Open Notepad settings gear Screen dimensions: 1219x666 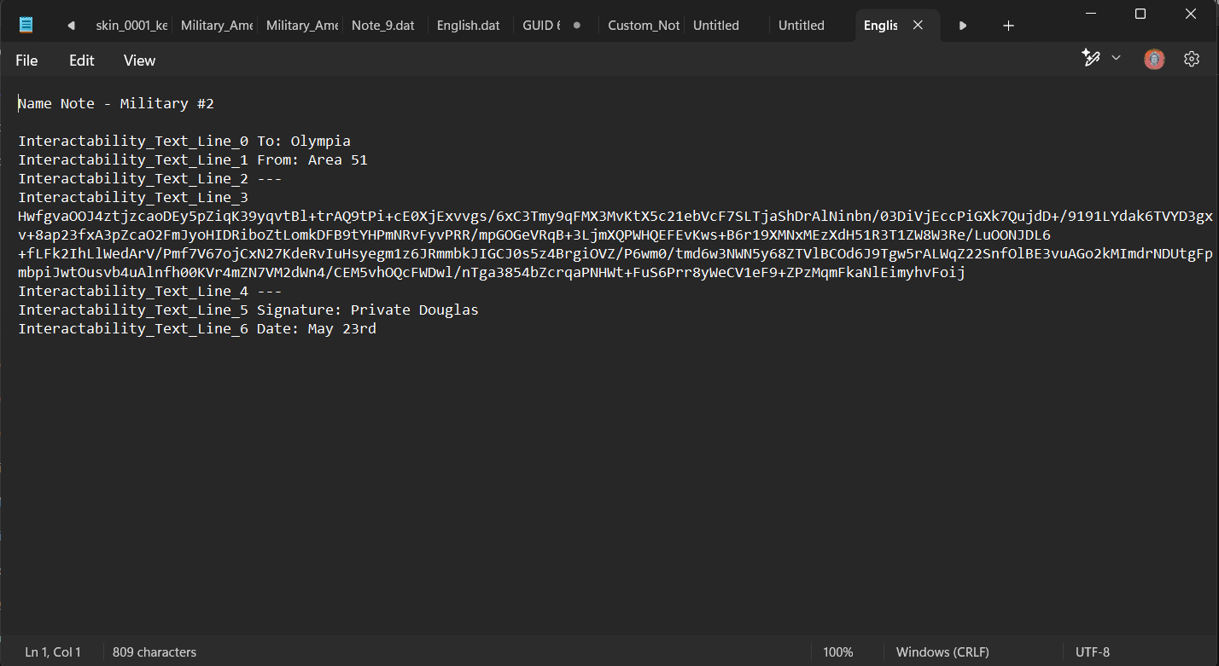1192,59
